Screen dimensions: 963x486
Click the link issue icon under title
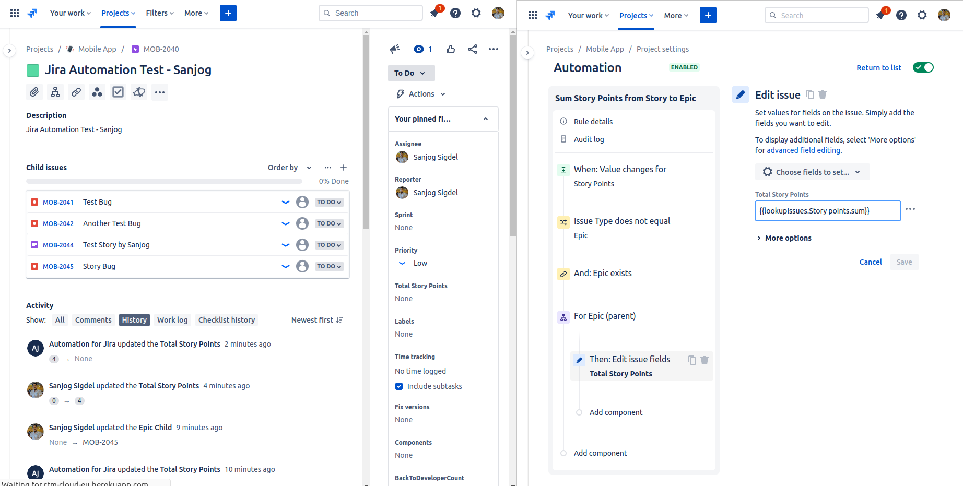pyautogui.click(x=76, y=92)
